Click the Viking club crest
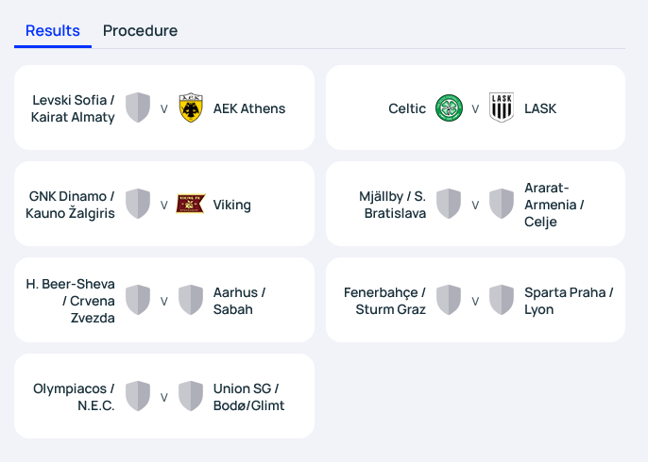 [x=191, y=204]
